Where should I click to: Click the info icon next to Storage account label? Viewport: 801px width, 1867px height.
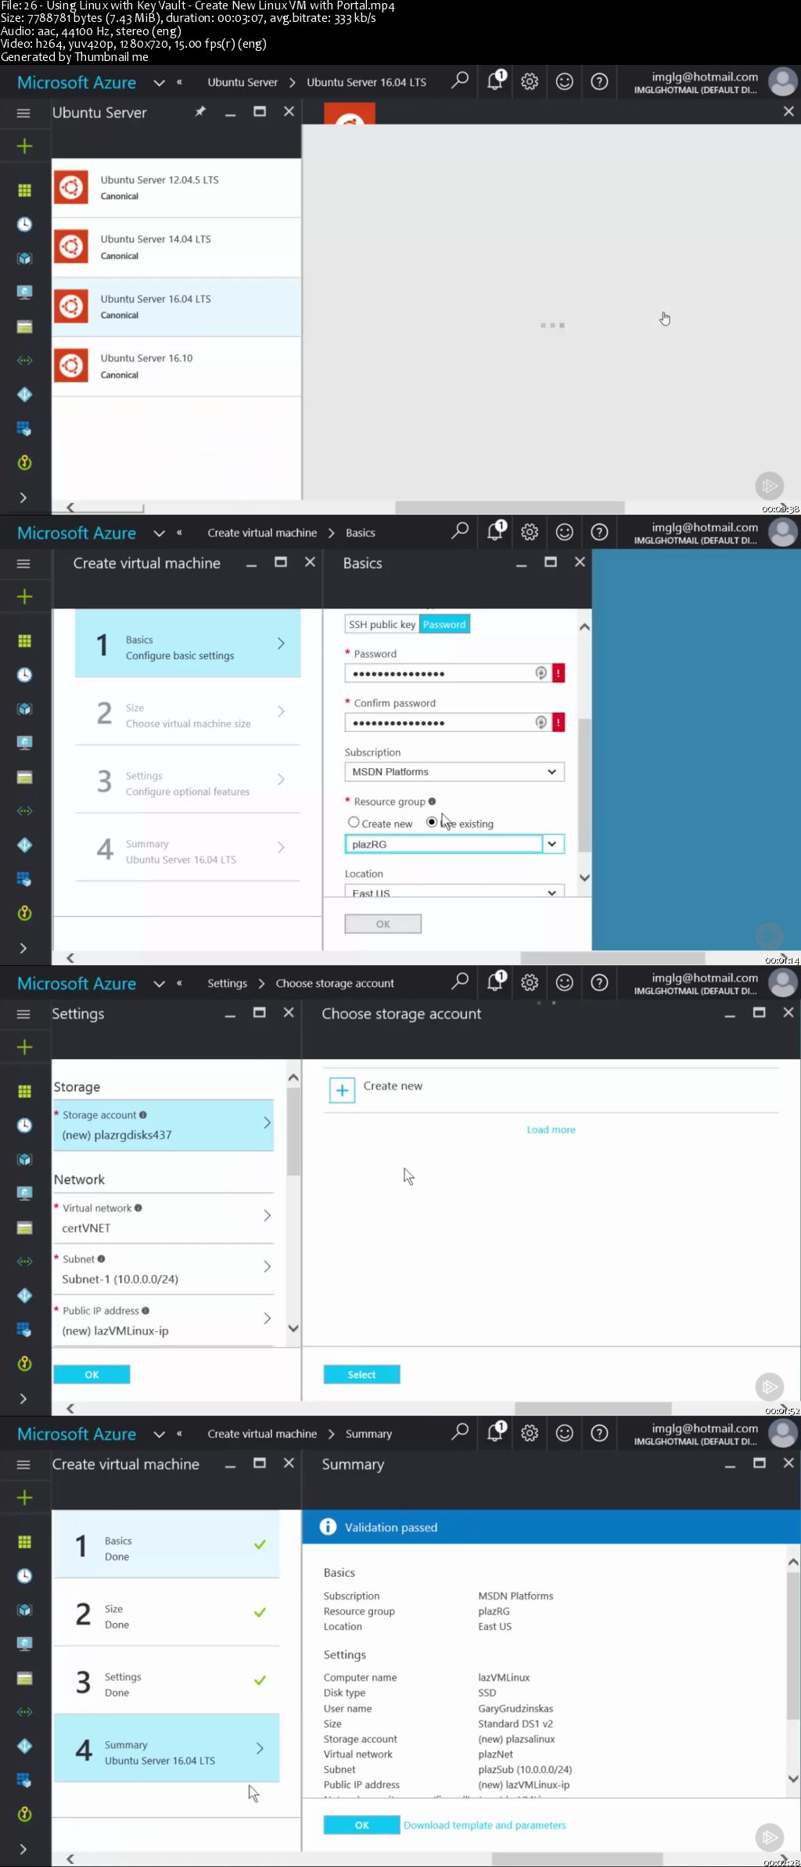pyautogui.click(x=142, y=1115)
